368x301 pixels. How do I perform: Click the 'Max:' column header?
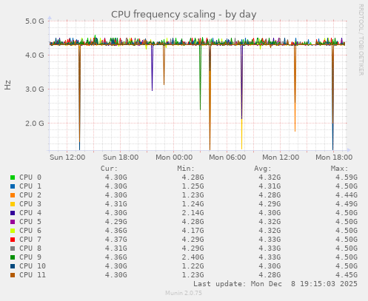pos(339,169)
